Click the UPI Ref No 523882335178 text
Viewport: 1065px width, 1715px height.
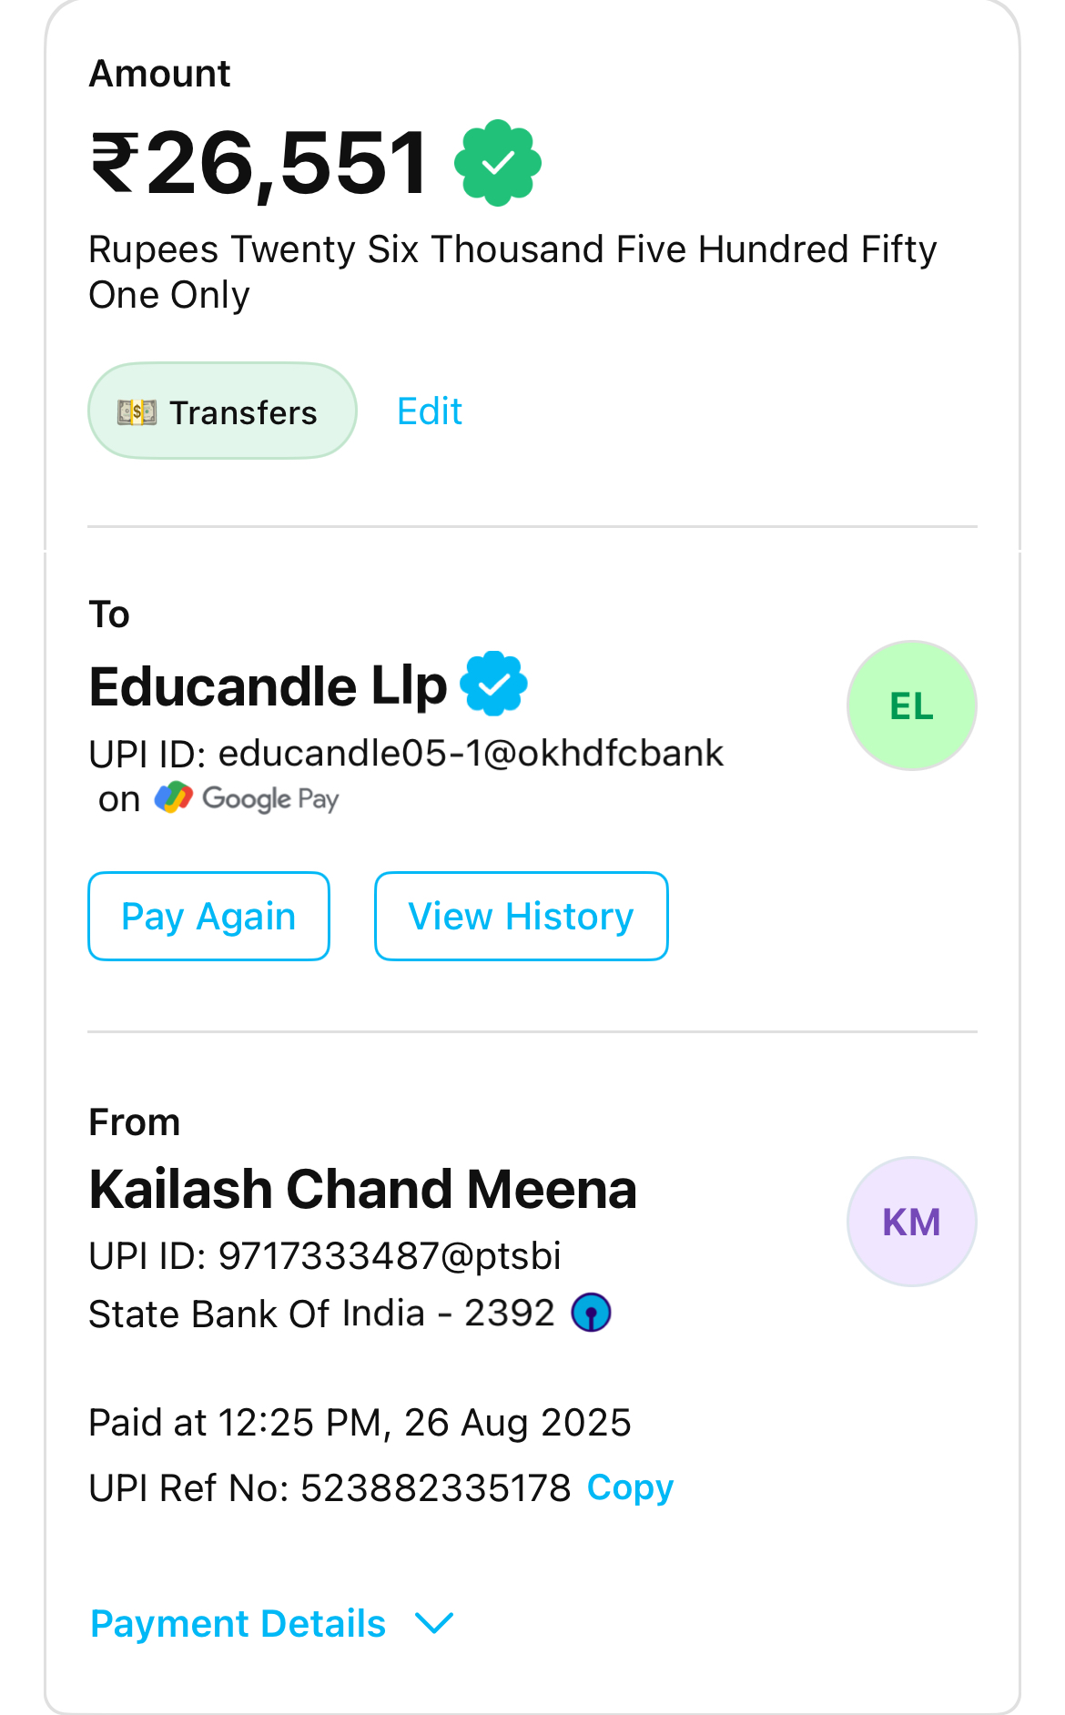tap(435, 1488)
